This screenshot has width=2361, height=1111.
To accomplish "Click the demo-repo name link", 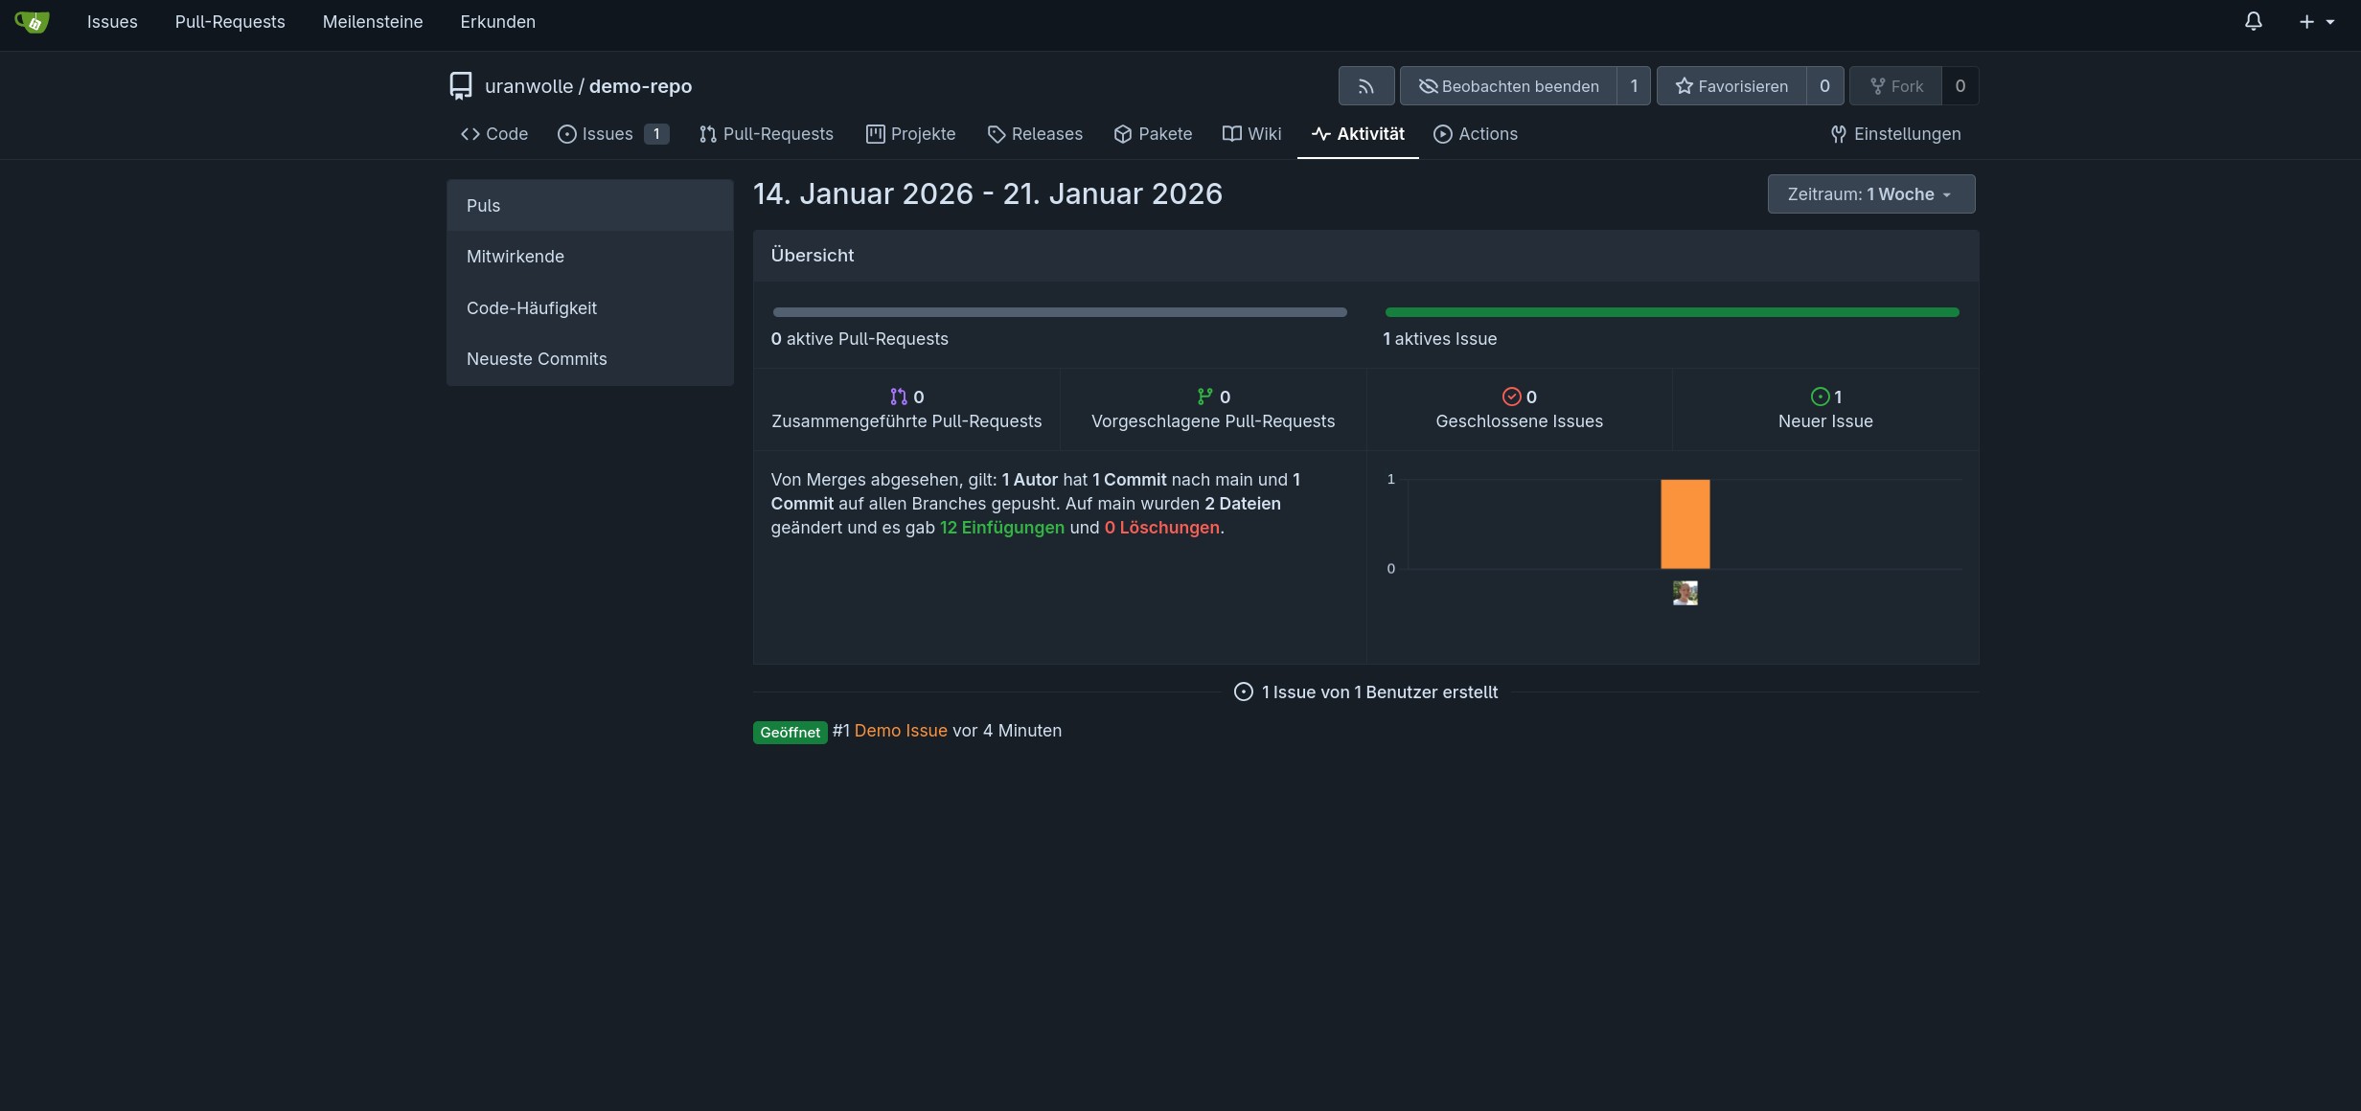I will [x=640, y=86].
